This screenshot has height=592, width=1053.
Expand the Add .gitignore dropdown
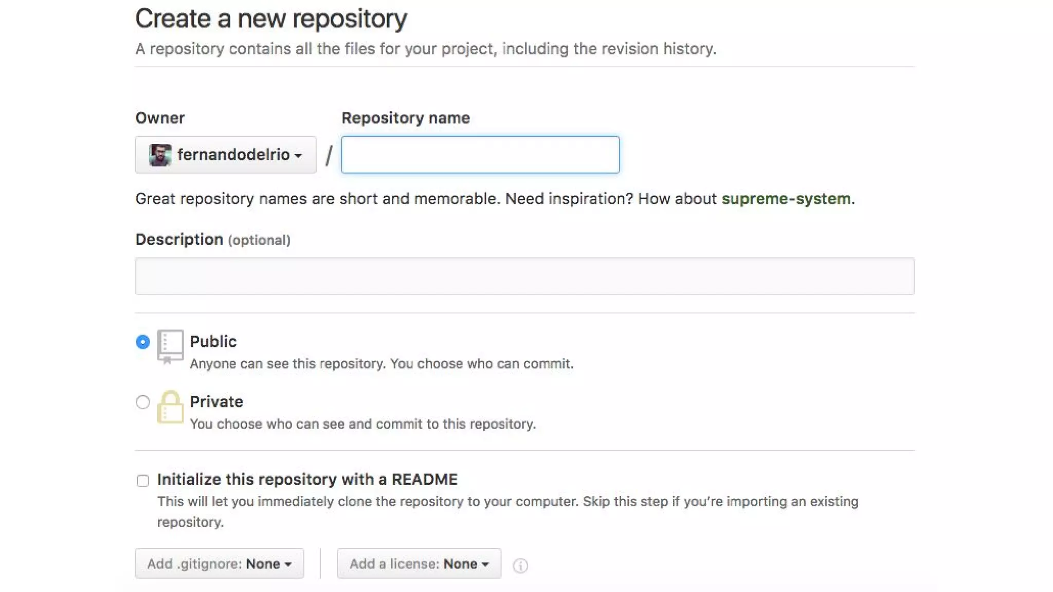coord(220,564)
